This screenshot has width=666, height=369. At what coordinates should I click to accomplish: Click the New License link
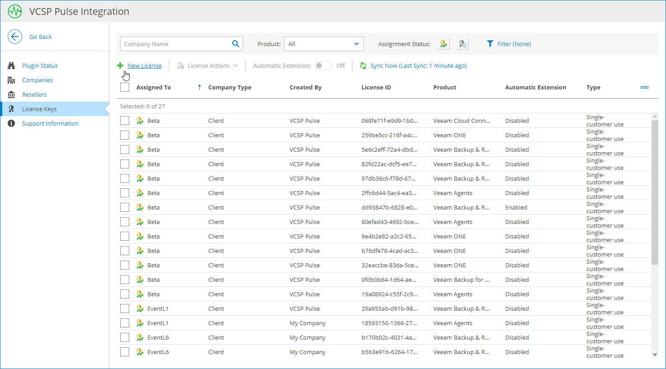[x=144, y=66]
